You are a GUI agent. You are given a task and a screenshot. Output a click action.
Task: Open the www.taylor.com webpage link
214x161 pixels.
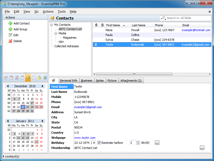[85, 138]
